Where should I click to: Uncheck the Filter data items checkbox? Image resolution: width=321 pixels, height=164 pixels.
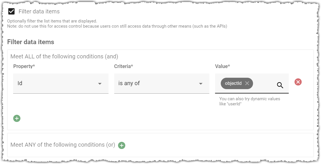point(11,11)
